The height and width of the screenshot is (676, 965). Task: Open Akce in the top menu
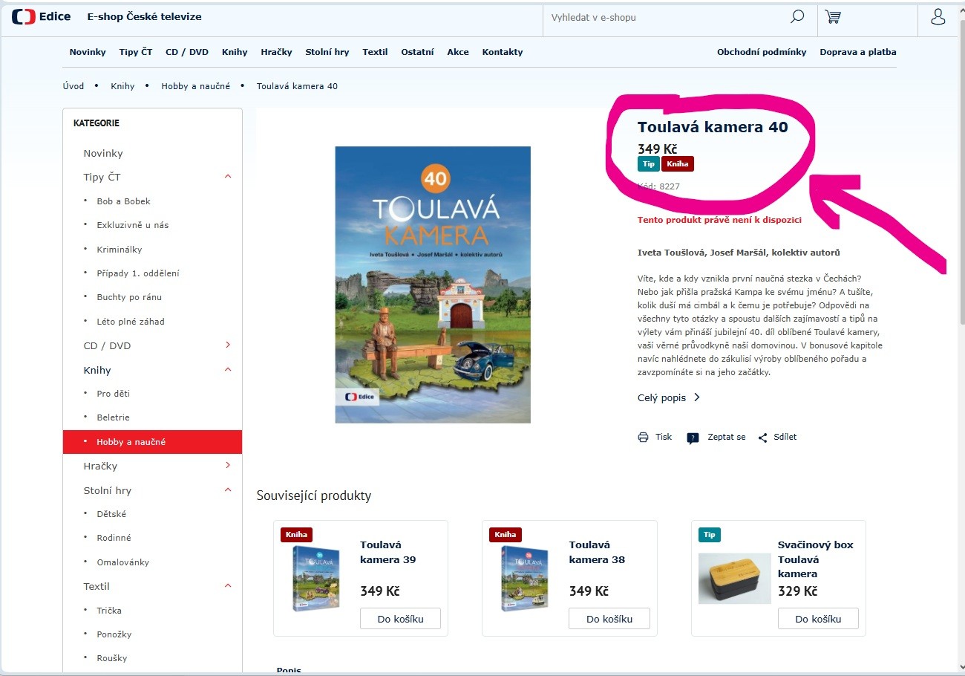pos(458,52)
